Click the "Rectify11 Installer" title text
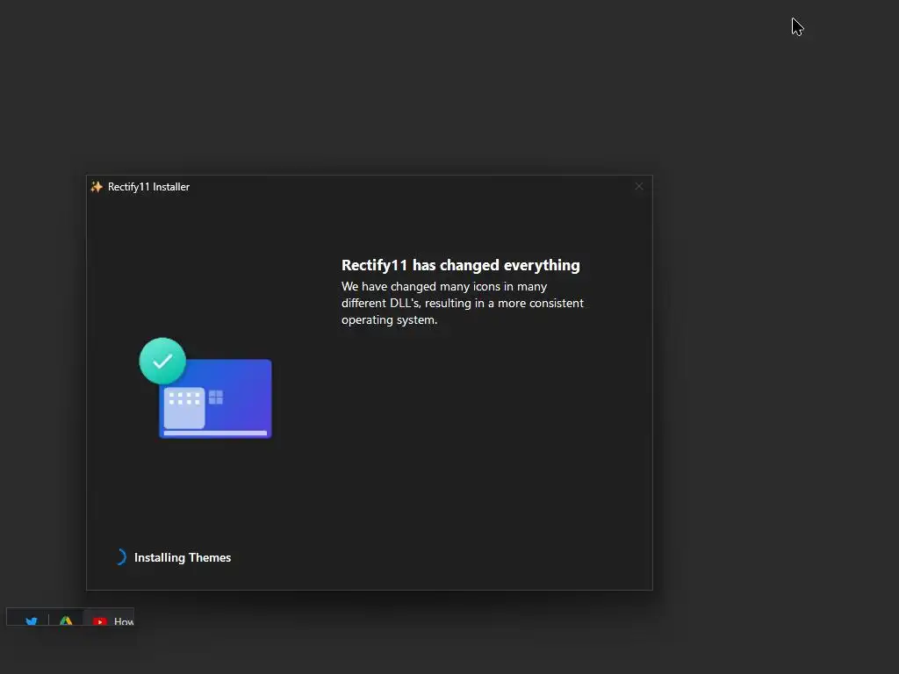This screenshot has width=899, height=674. [x=148, y=187]
